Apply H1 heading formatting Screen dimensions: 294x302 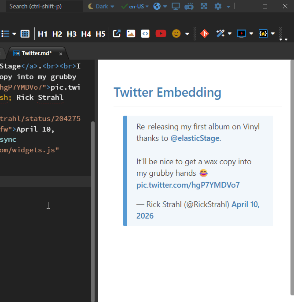[42, 34]
